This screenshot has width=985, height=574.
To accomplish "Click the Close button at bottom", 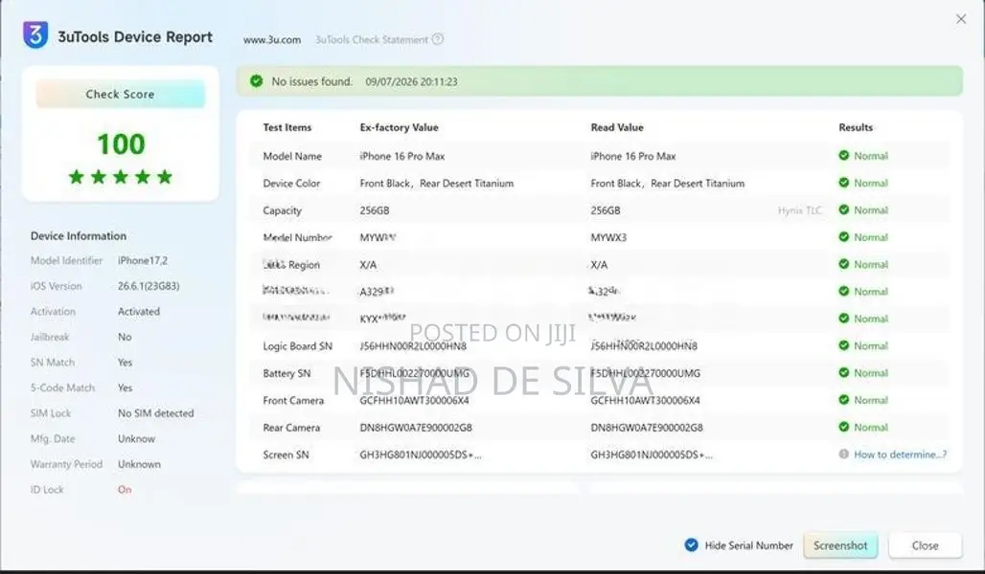I will pyautogui.click(x=925, y=545).
